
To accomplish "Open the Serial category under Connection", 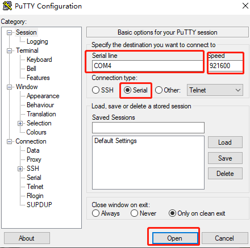I will click(x=34, y=178).
